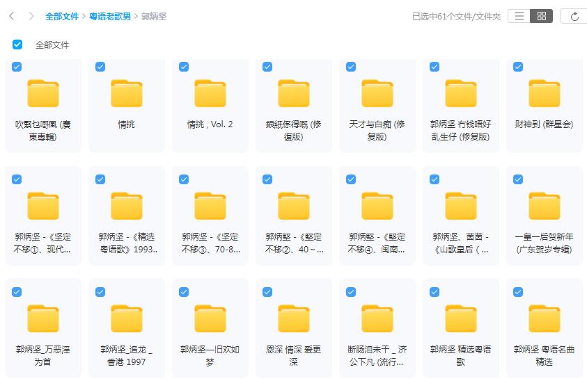This screenshot has width=587, height=381.
Task: Uncheck the 情挑, Vol. 2 folder checkbox
Action: [184, 67]
